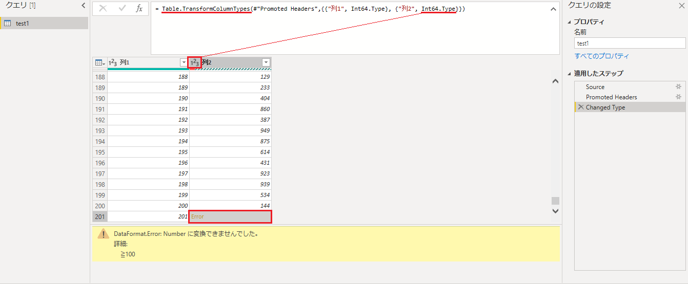Open the すべてのプロパティ link
The height and width of the screenshot is (284, 688).
point(601,56)
